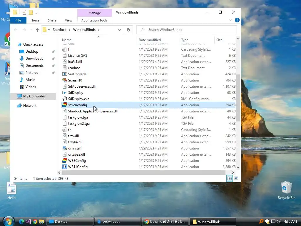Expand the breadcrumb chevron after Stardock
This screenshot has height=226, width=301.
pos(70,30)
